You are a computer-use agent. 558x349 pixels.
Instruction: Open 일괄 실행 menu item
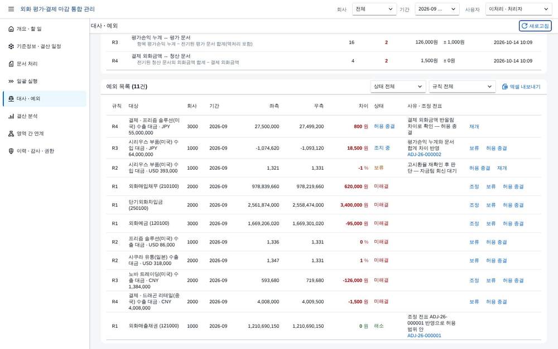[x=45, y=81]
